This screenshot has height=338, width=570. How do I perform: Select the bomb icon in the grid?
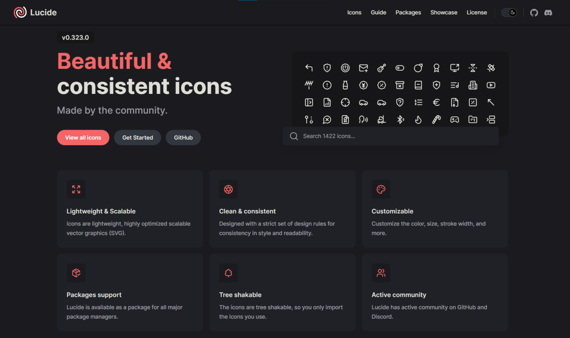[418, 68]
